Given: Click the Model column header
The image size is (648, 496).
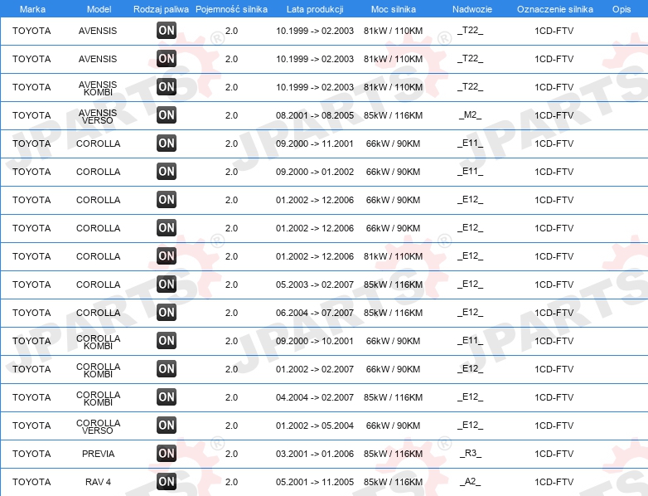Looking at the screenshot, I should [99, 9].
